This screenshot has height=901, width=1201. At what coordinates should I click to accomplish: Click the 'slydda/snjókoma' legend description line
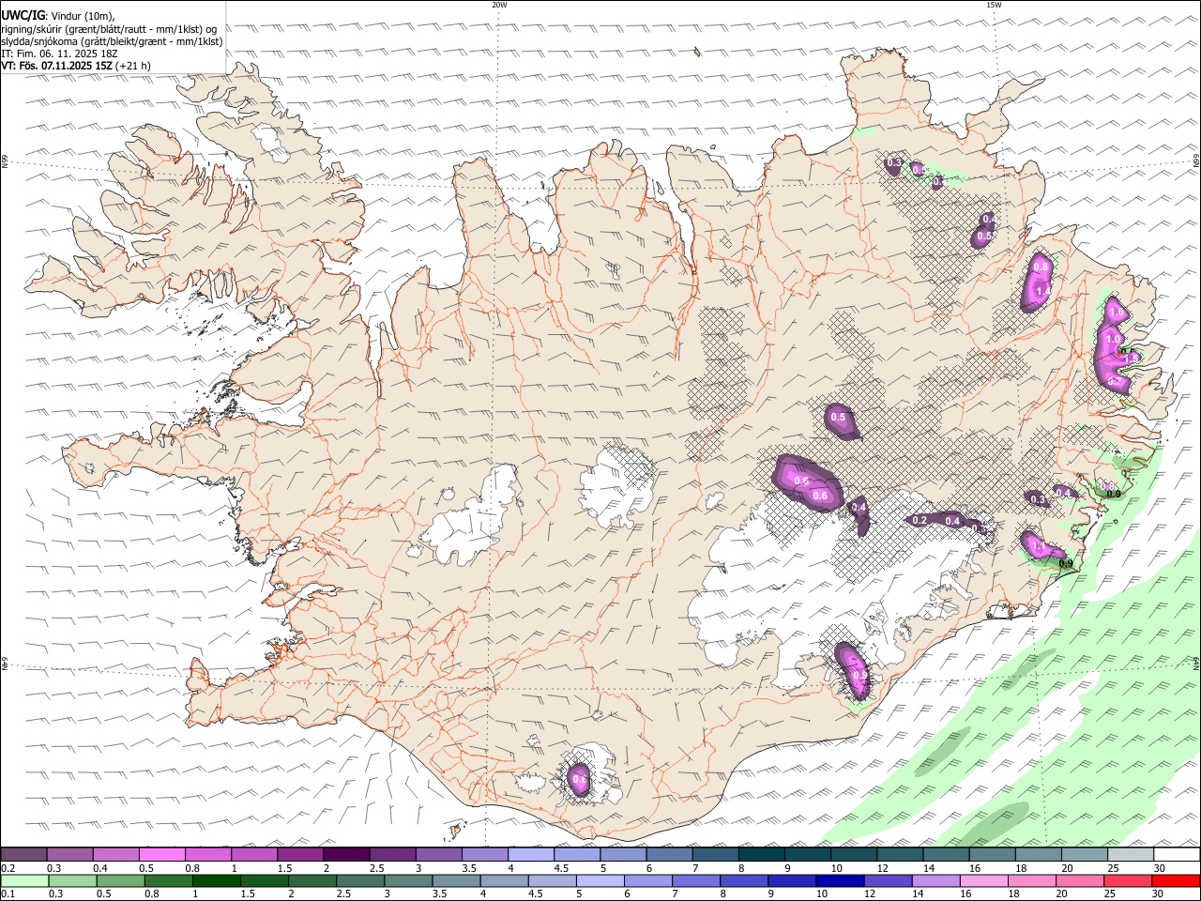pos(113,41)
